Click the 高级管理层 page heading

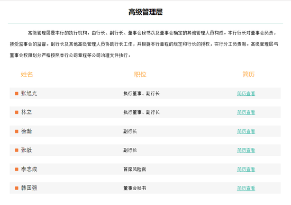point(145,12)
